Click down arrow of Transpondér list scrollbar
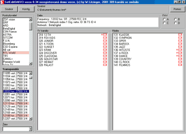 click(x=31, y=119)
